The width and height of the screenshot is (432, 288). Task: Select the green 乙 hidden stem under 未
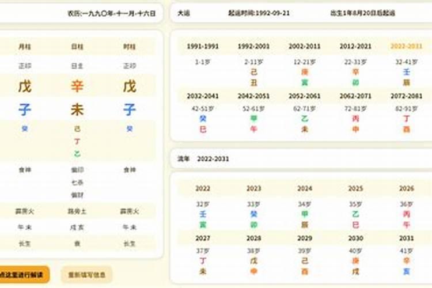click(x=77, y=154)
